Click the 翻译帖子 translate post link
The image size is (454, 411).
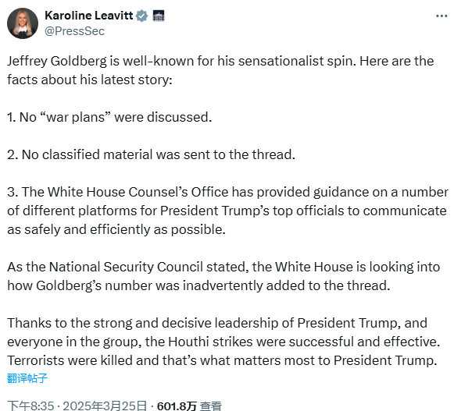click(x=27, y=378)
